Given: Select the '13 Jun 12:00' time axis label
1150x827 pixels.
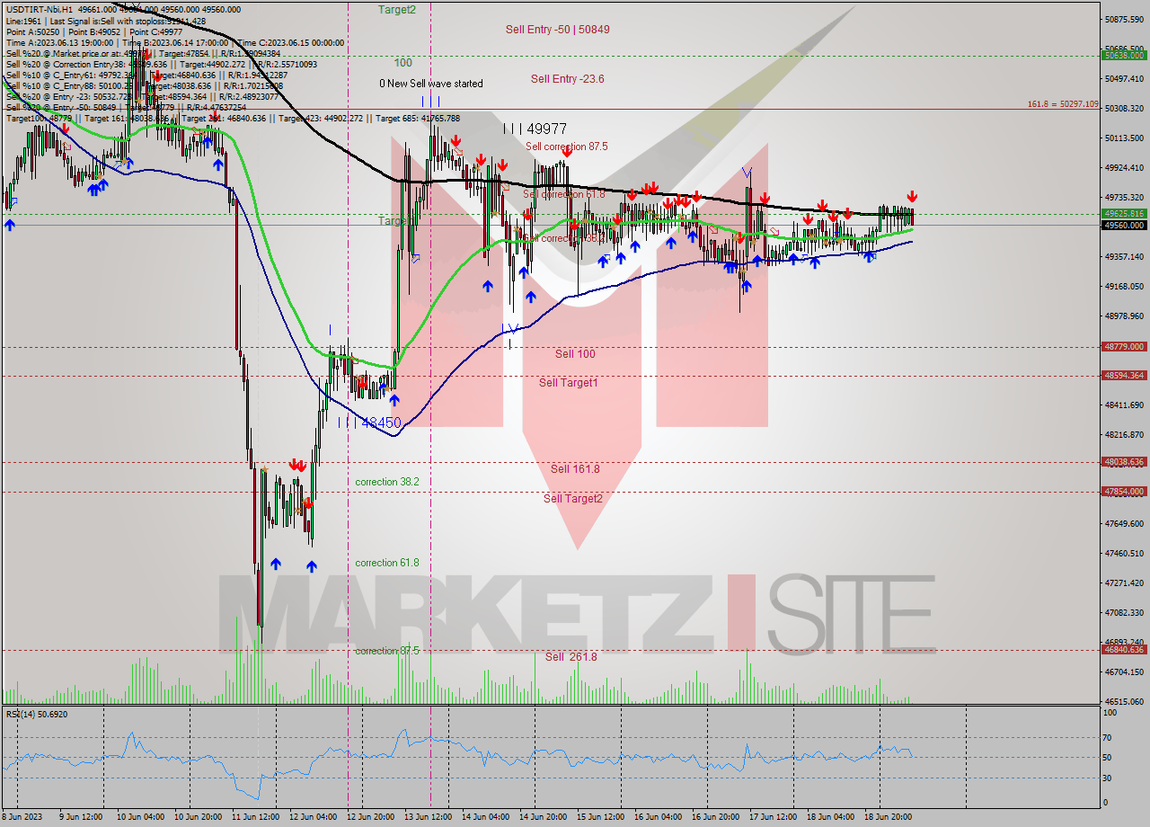Looking at the screenshot, I should pos(427,817).
